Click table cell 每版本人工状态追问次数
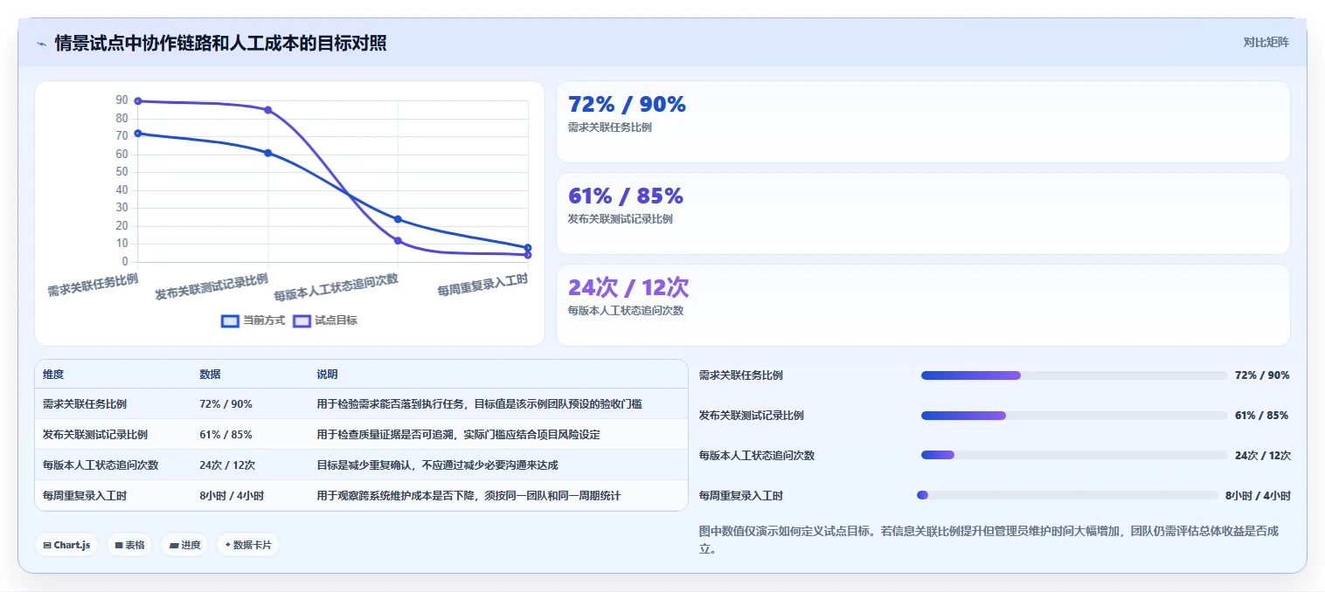1325x592 pixels. coord(101,465)
